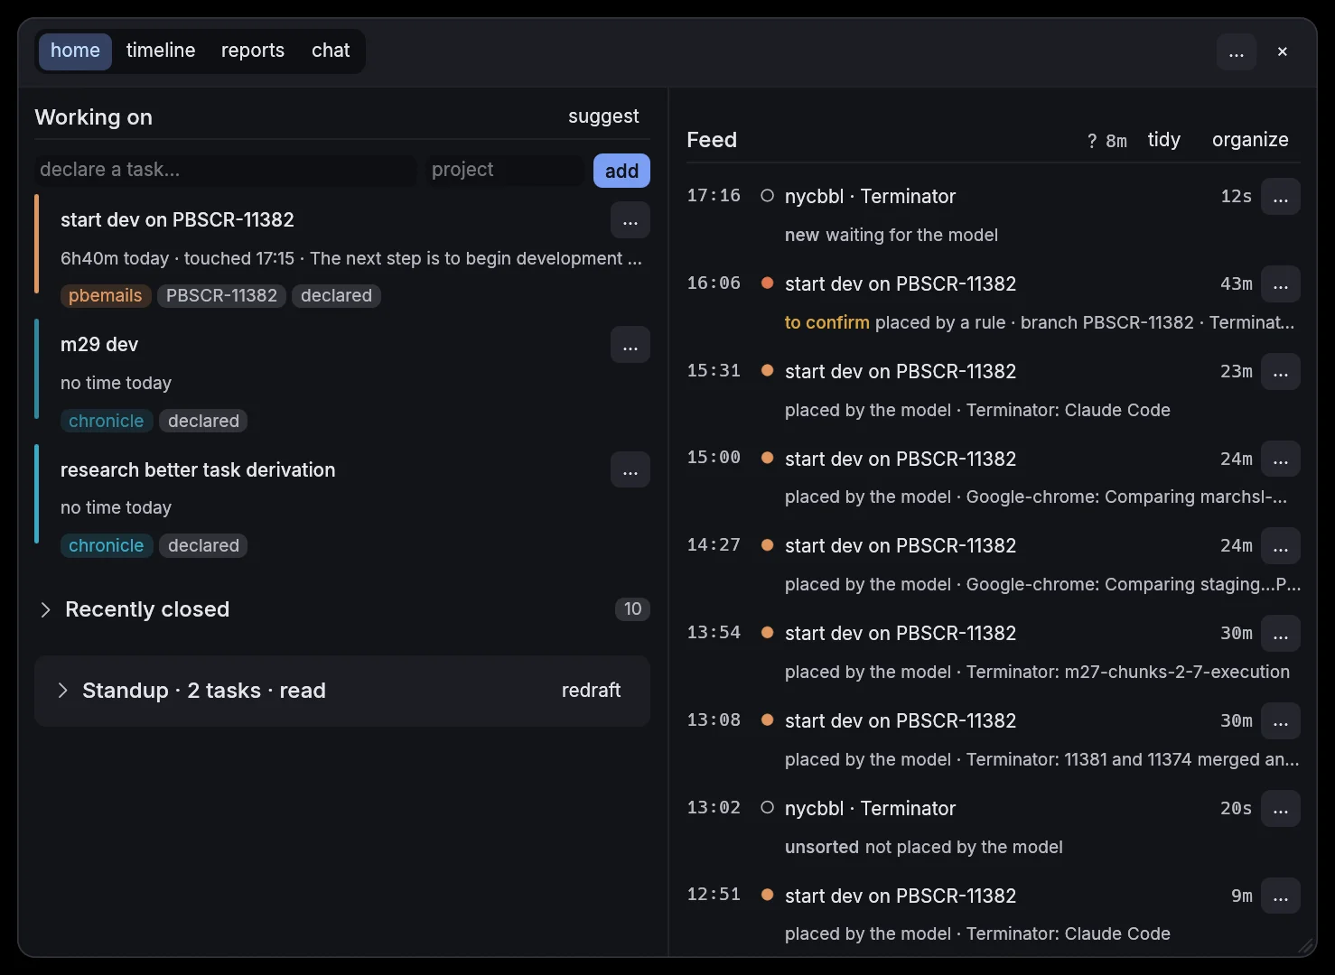The height and width of the screenshot is (975, 1335).
Task: Select the research better task derivation title
Action: point(198,470)
